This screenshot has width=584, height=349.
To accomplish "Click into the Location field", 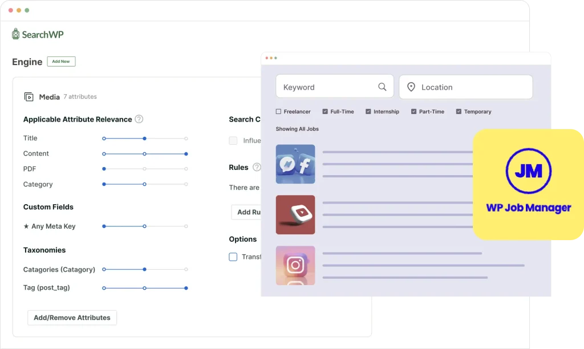I will [466, 87].
